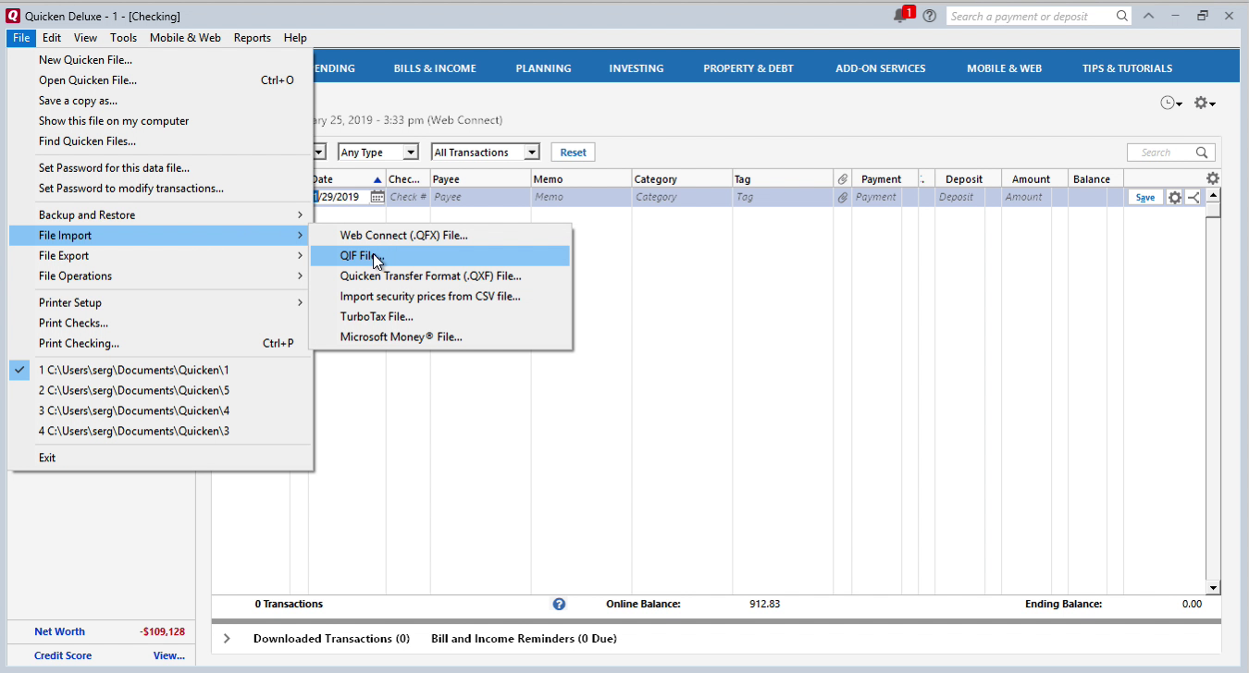Image resolution: width=1249 pixels, height=673 pixels.
Task: Open the reminder clock icon dropdown
Action: point(1171,104)
